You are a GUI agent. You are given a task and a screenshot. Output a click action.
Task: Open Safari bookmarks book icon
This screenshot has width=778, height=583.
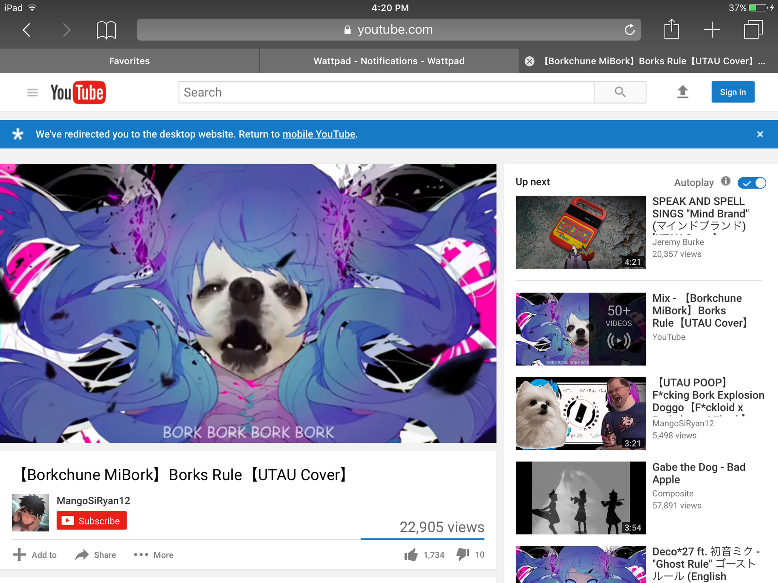point(106,30)
